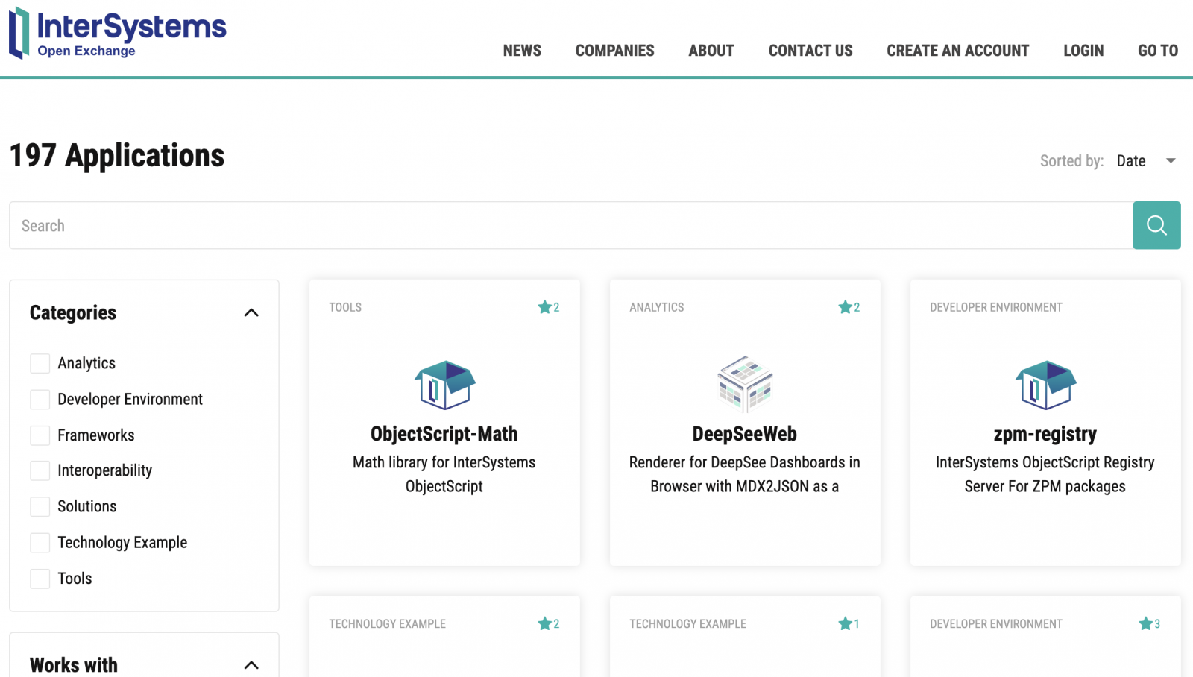Click the star rating on DeepSeeWeb card

pos(849,307)
